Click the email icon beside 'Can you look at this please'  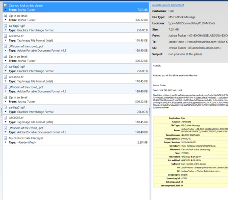tap(5, 5)
